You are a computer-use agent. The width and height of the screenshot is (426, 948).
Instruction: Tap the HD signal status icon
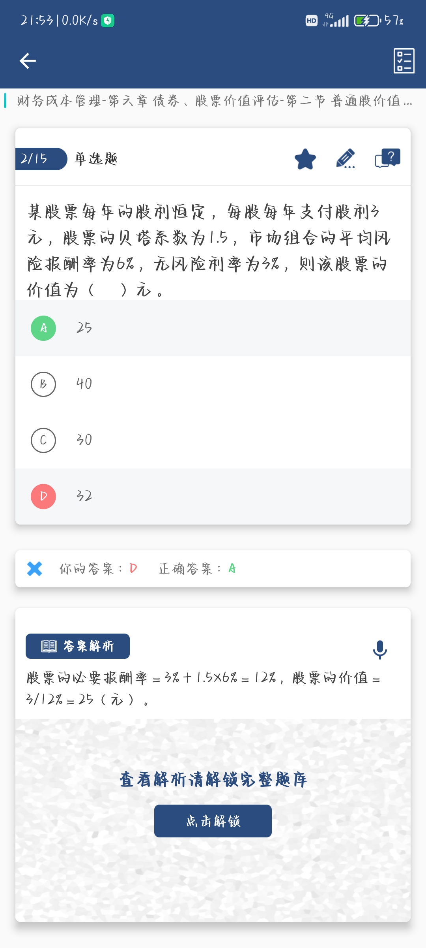[312, 21]
